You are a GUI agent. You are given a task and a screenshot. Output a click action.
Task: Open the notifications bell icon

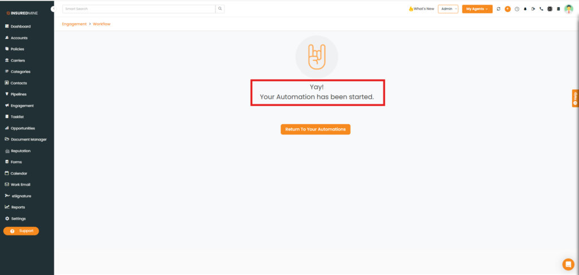(x=525, y=9)
